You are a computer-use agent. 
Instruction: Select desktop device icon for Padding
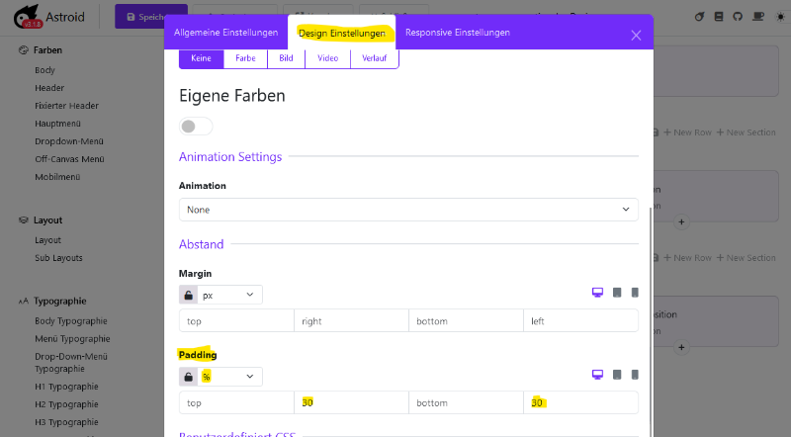(x=597, y=375)
